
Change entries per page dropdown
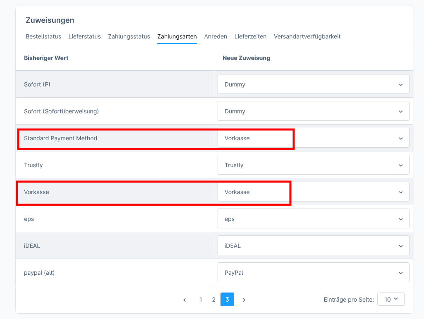[x=391, y=299]
